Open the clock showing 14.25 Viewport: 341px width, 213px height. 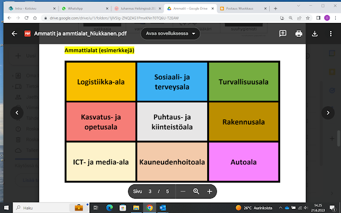pos(318,208)
